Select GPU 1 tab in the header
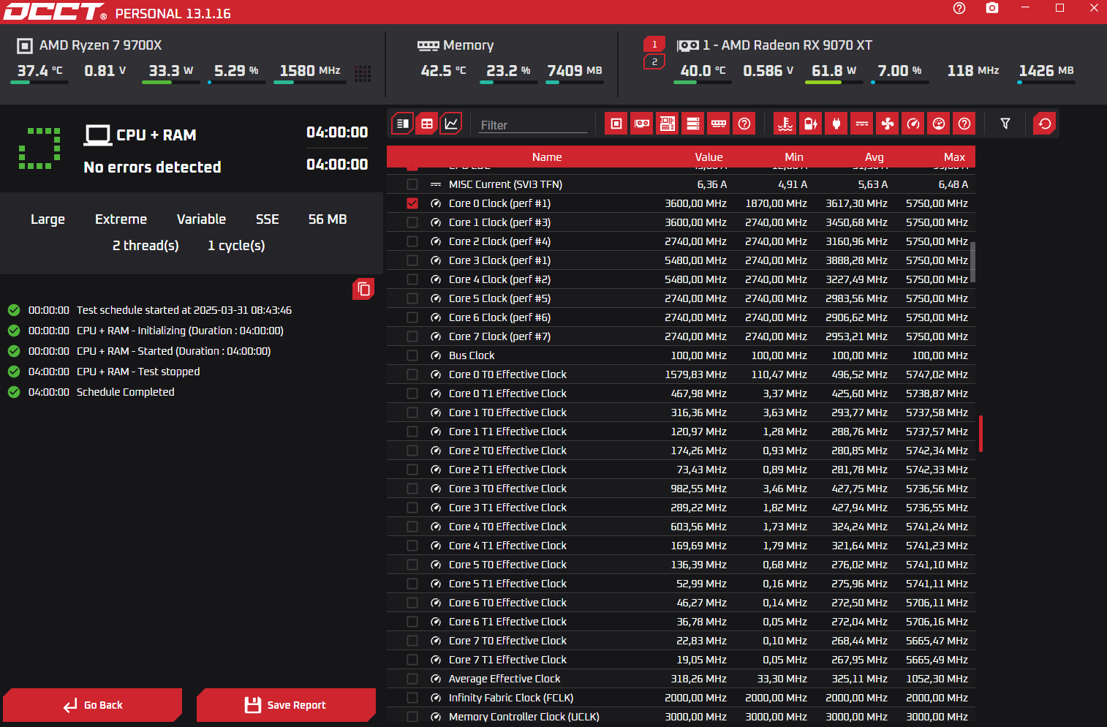 coord(654,45)
